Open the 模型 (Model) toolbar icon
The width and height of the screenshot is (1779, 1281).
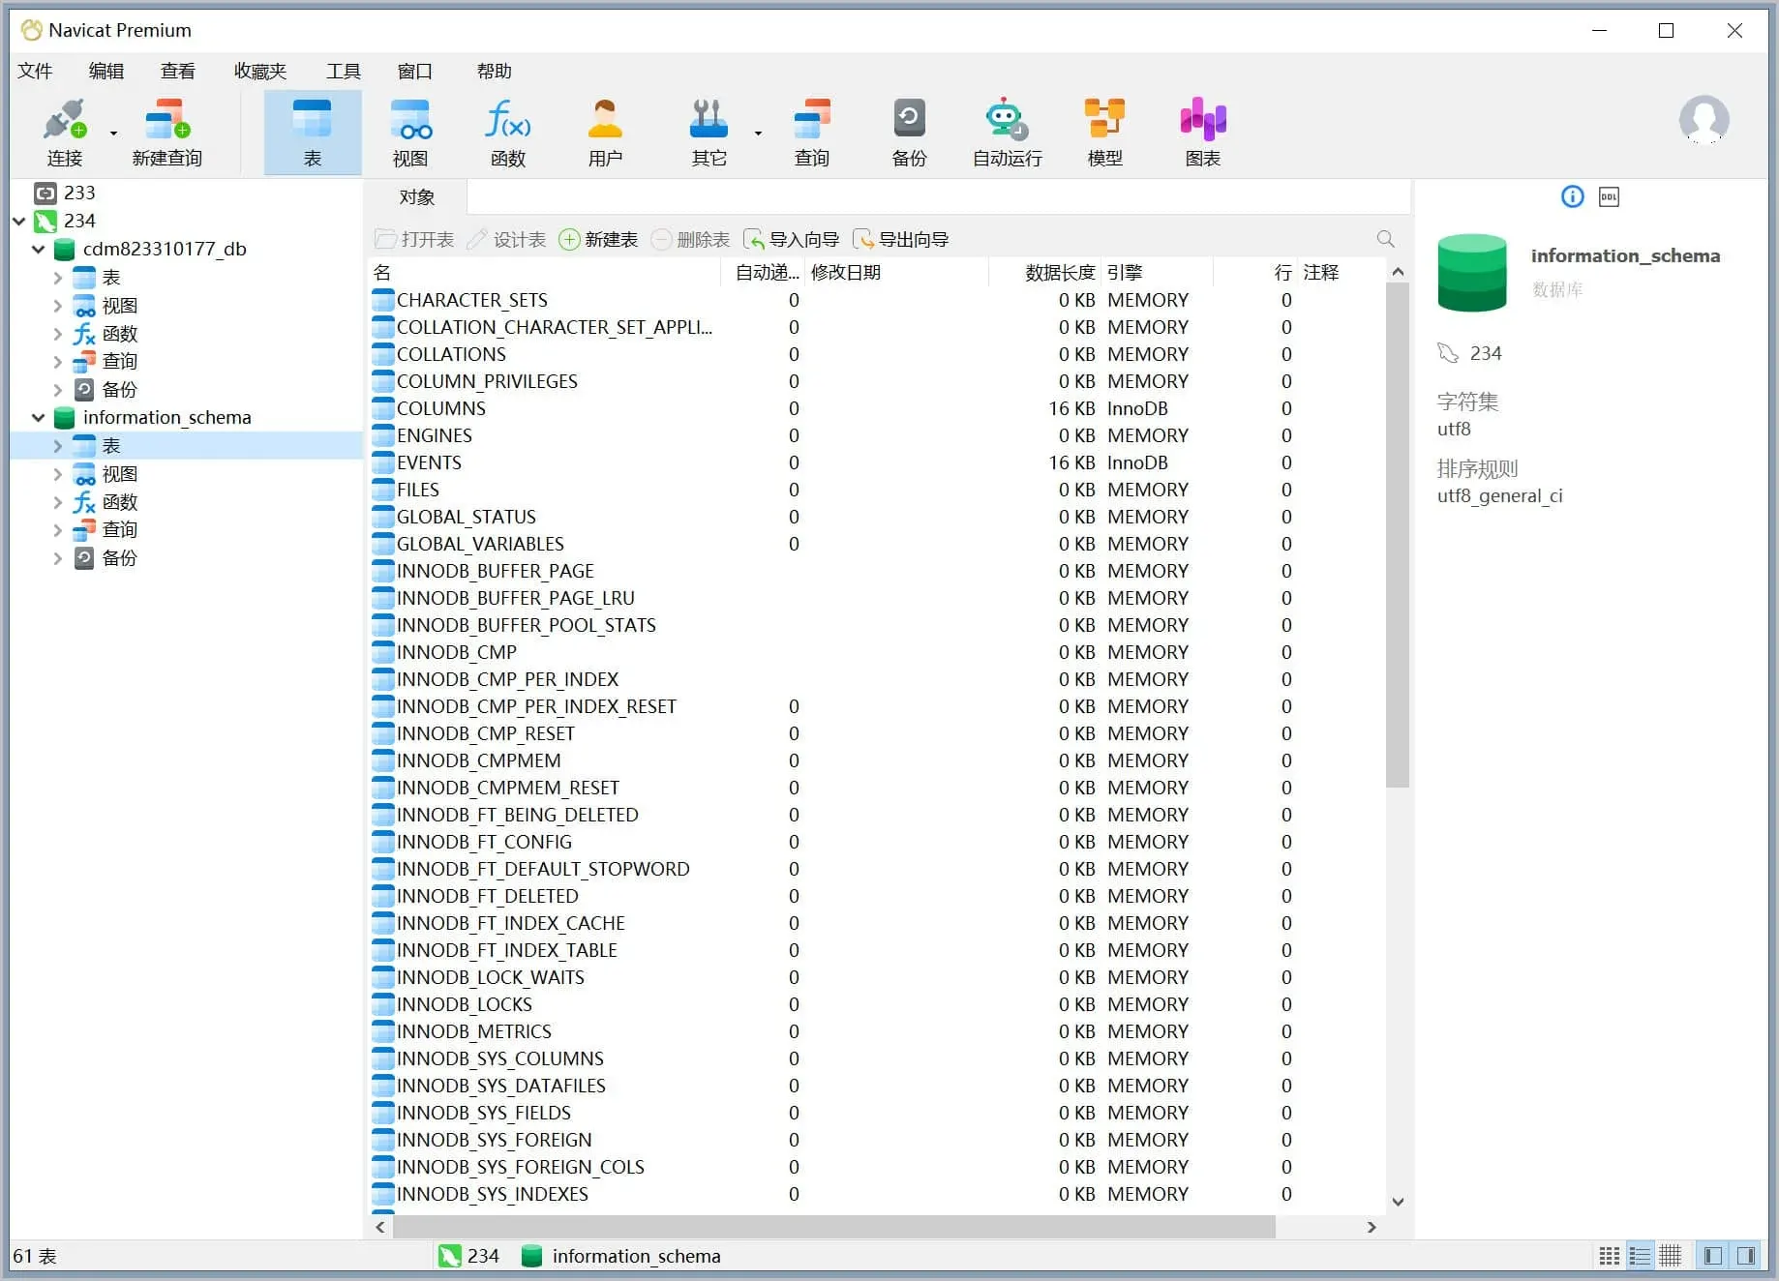[1104, 133]
